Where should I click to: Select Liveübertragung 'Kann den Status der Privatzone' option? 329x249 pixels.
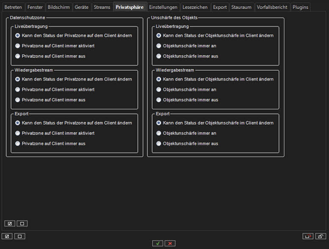(x=74, y=35)
